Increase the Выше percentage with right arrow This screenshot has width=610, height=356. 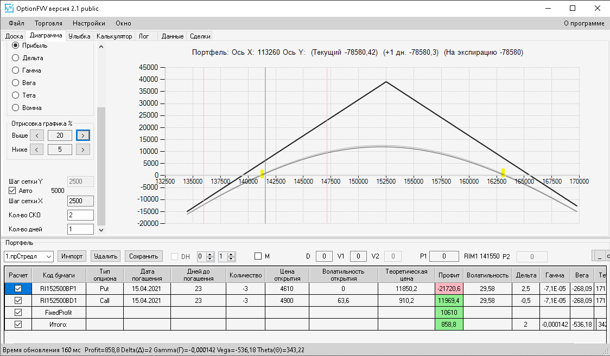[x=83, y=135]
